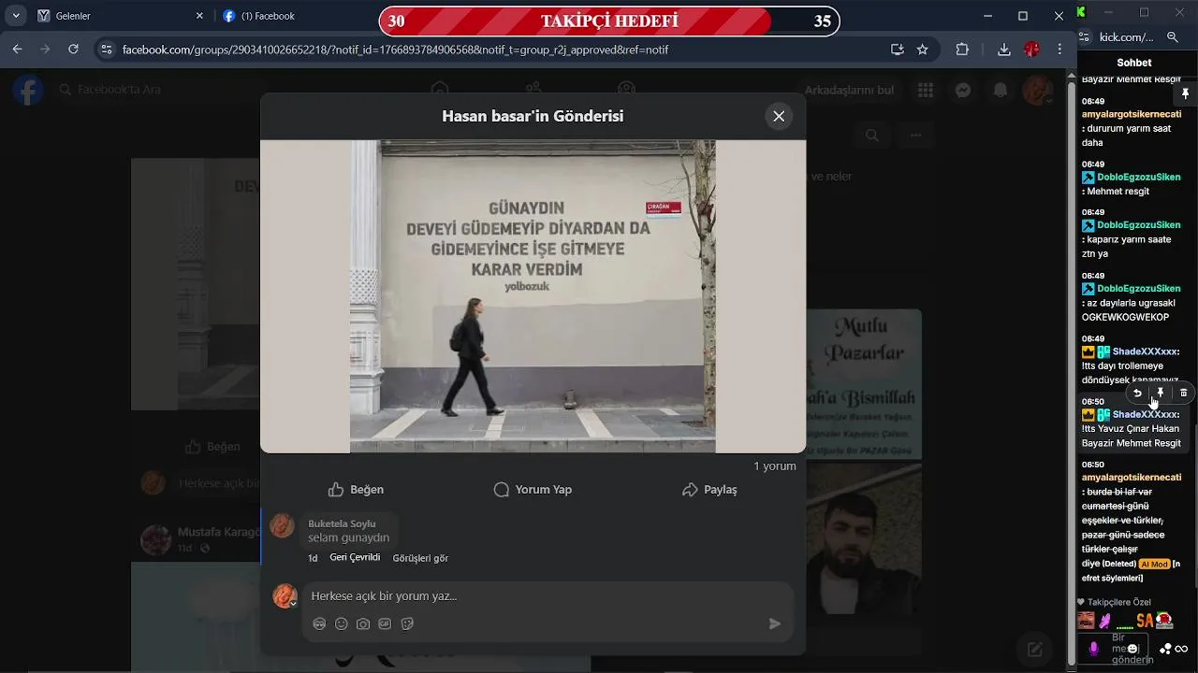
Task: Click the Kick logo in chat window
Action: (x=1081, y=12)
